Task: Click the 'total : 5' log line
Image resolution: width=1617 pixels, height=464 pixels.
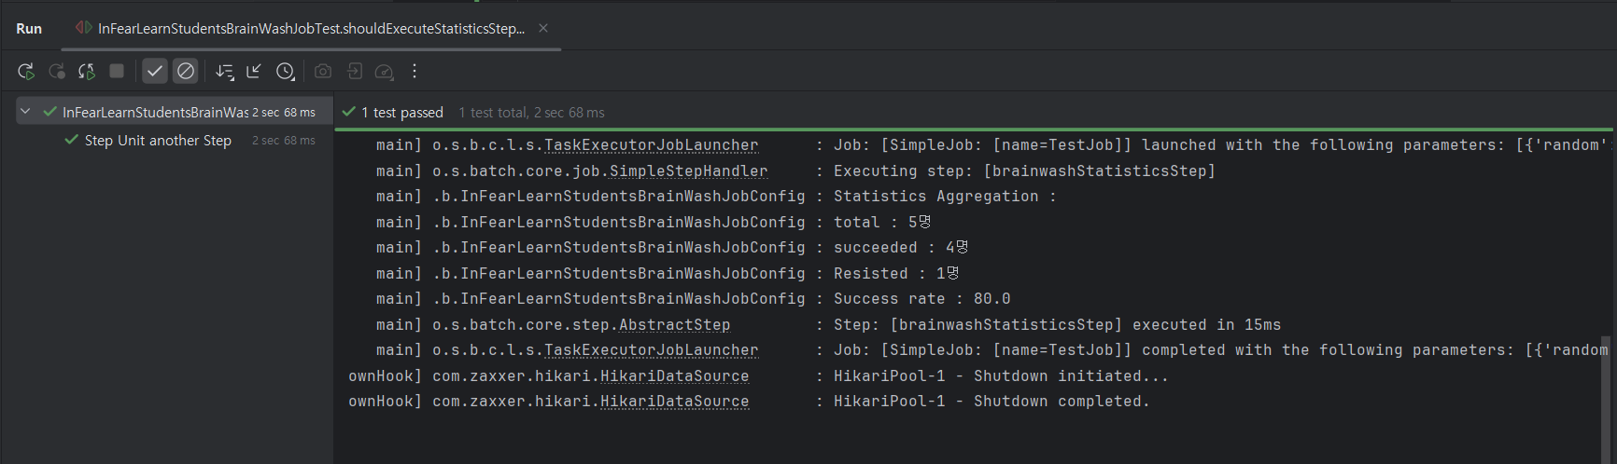Action: (x=882, y=223)
